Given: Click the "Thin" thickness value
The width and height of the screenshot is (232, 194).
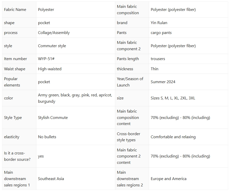Looking at the screenshot, I should (x=154, y=69).
